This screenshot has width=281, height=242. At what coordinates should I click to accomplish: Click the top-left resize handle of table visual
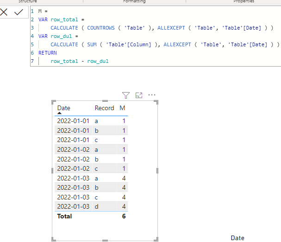click(x=53, y=102)
